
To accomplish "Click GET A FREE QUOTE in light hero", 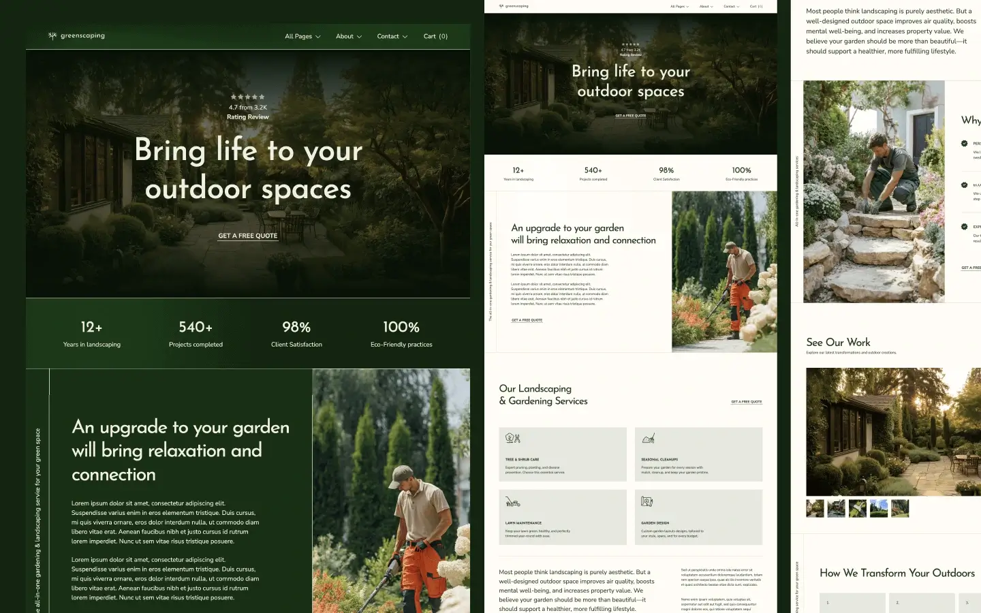I will [x=631, y=116].
